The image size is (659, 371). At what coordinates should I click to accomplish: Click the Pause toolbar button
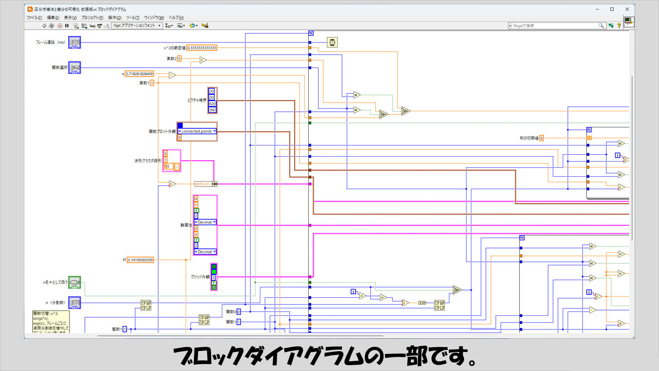pyautogui.click(x=67, y=25)
